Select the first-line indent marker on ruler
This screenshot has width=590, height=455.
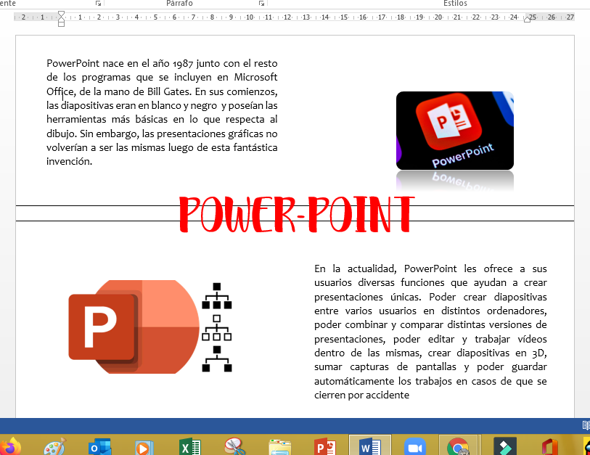61,15
